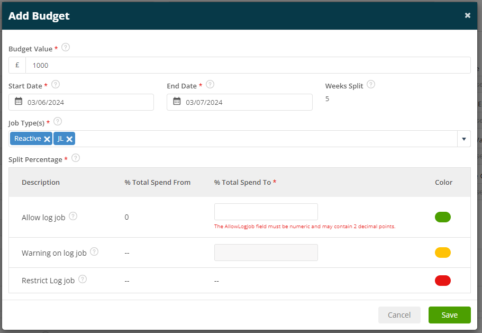Click Allow log job % Total Spend To input
This screenshot has height=333, width=482.
point(266,212)
